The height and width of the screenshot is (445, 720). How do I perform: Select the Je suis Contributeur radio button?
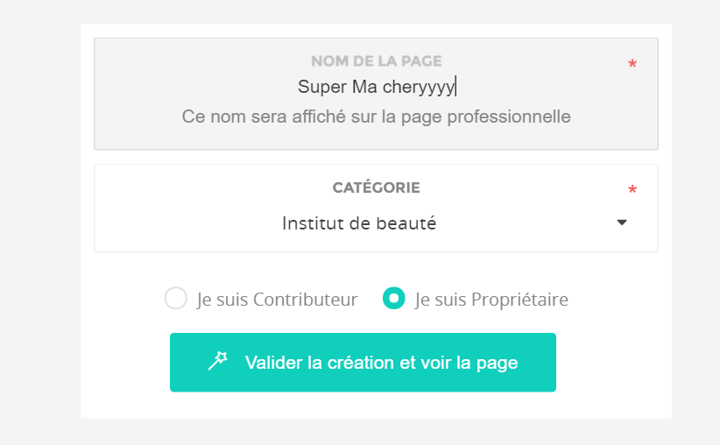176,298
